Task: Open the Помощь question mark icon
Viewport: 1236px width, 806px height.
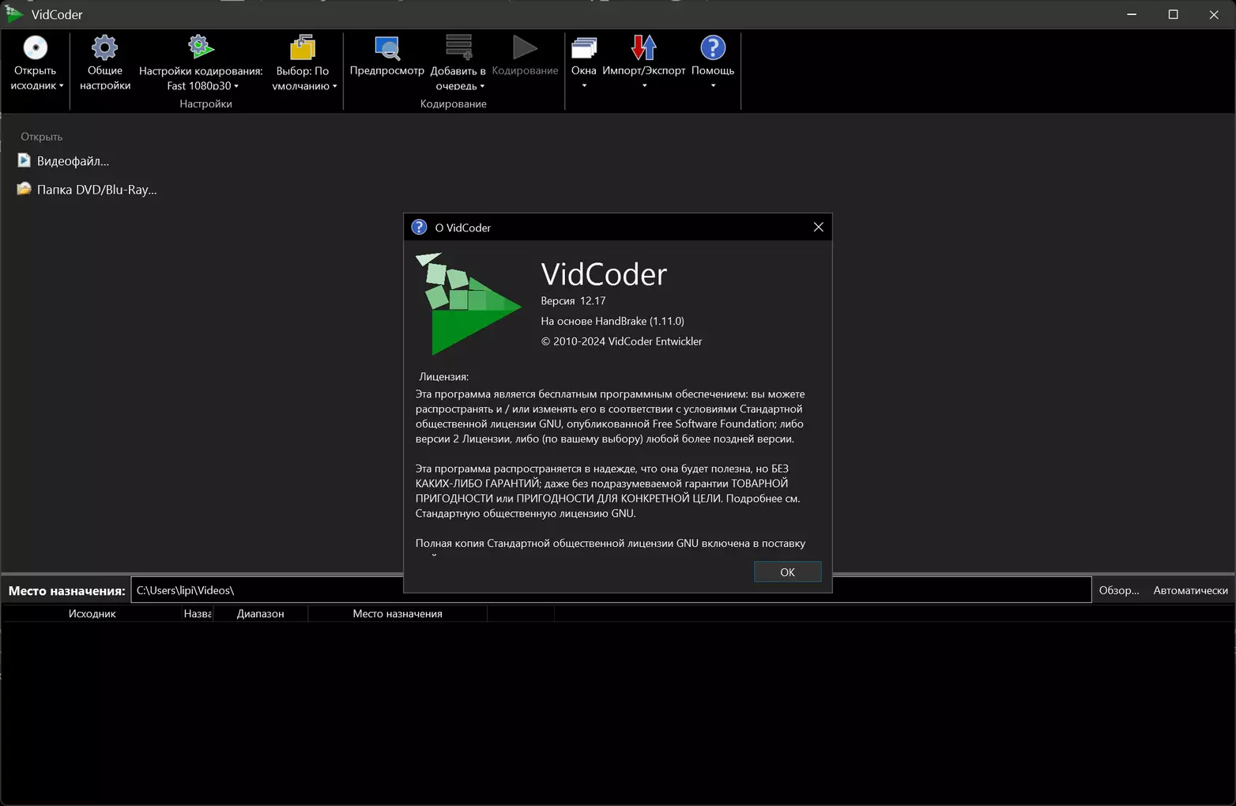Action: point(713,48)
